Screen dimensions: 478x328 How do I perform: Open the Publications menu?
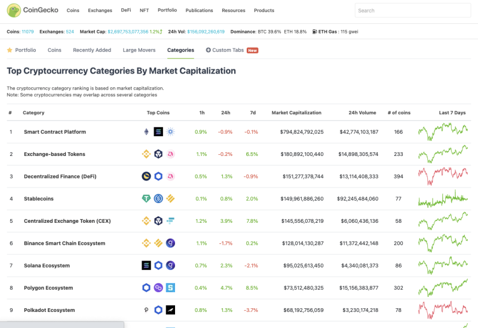tap(199, 10)
